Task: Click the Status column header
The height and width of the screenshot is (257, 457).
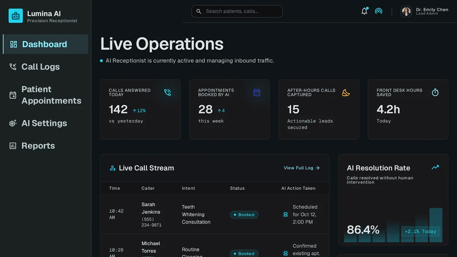Action: 237,188
